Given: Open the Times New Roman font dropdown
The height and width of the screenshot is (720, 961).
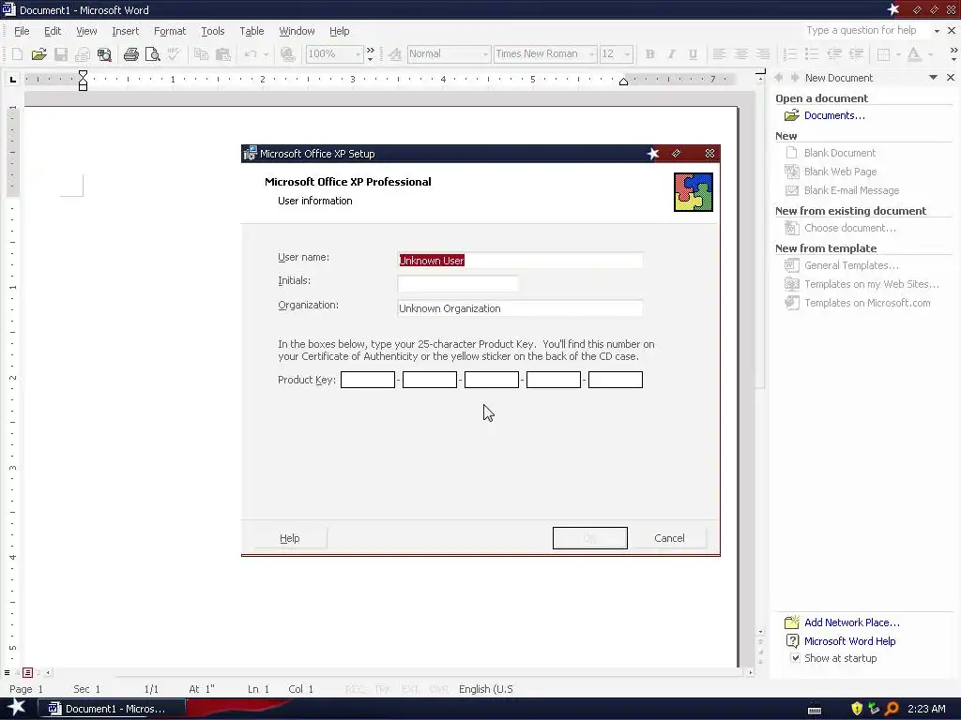Looking at the screenshot, I should point(591,54).
